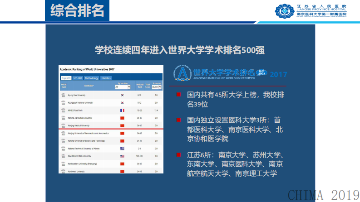360x202 pixels.
Task: Open the Northeastern University (Shenyang) link
Action: point(82,164)
